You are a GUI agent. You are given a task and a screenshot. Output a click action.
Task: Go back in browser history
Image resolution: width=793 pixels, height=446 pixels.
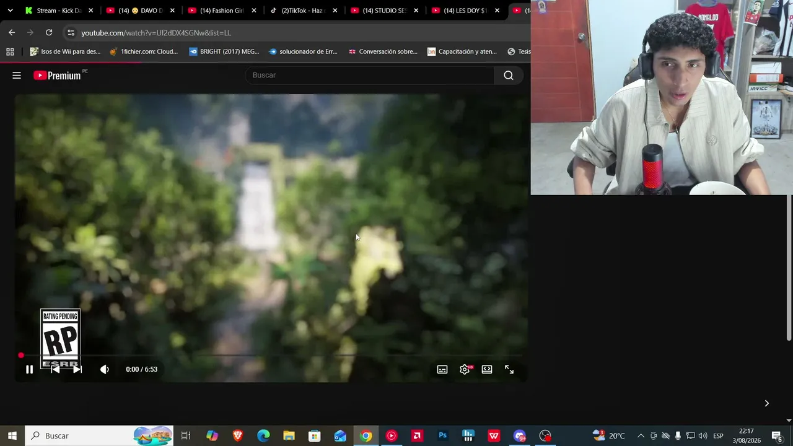[x=12, y=32]
